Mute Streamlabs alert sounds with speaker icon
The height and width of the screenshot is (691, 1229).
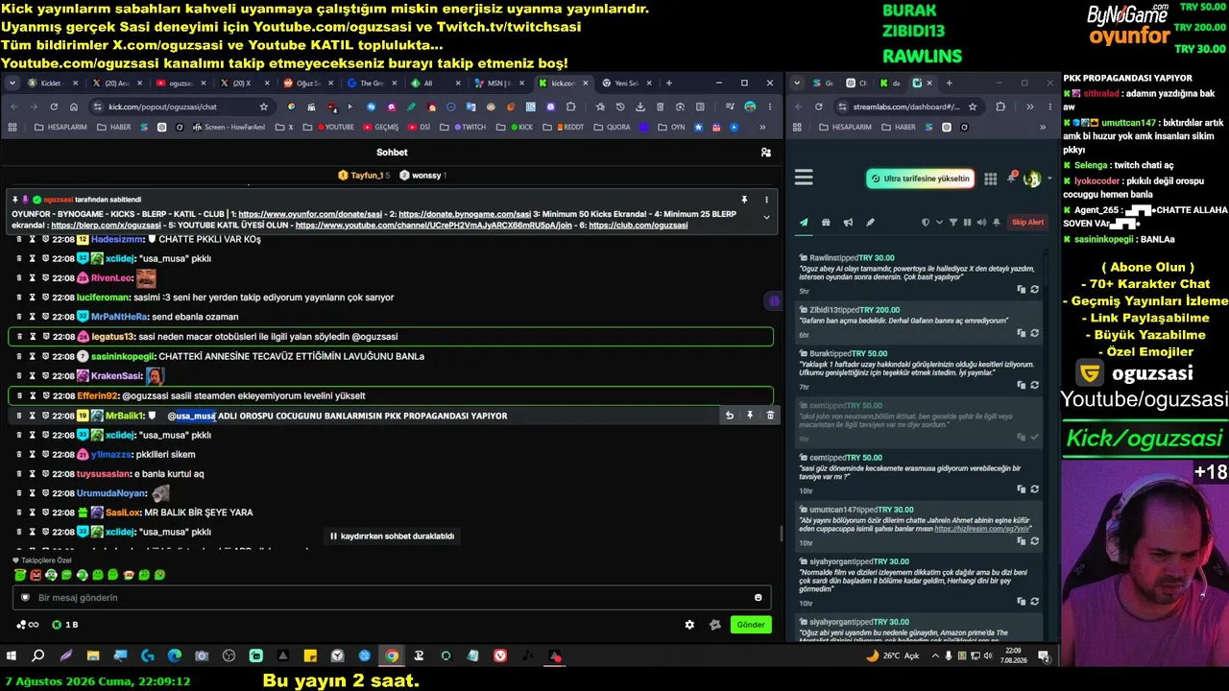click(980, 223)
